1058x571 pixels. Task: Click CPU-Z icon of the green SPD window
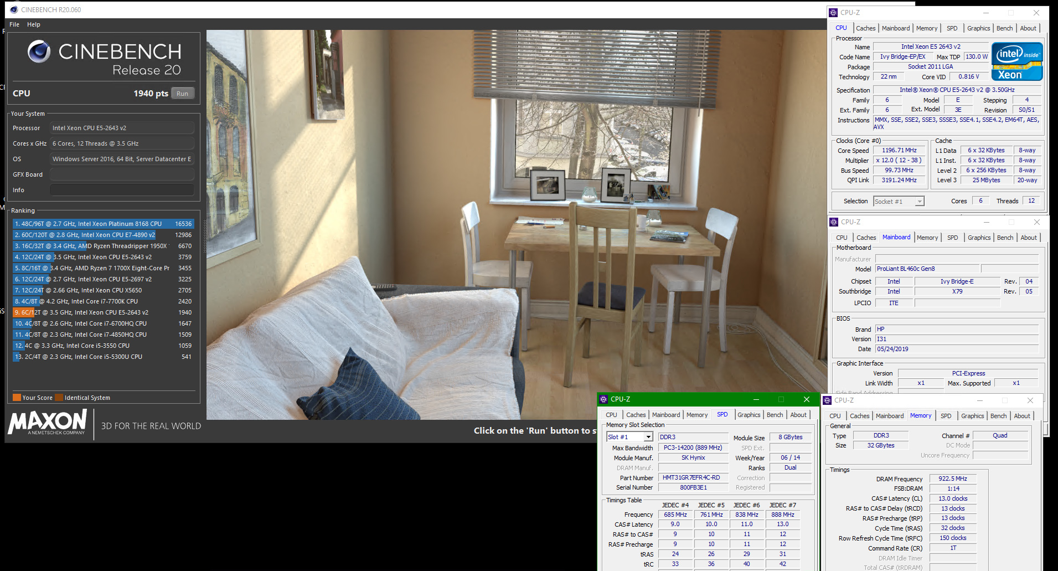tap(603, 399)
